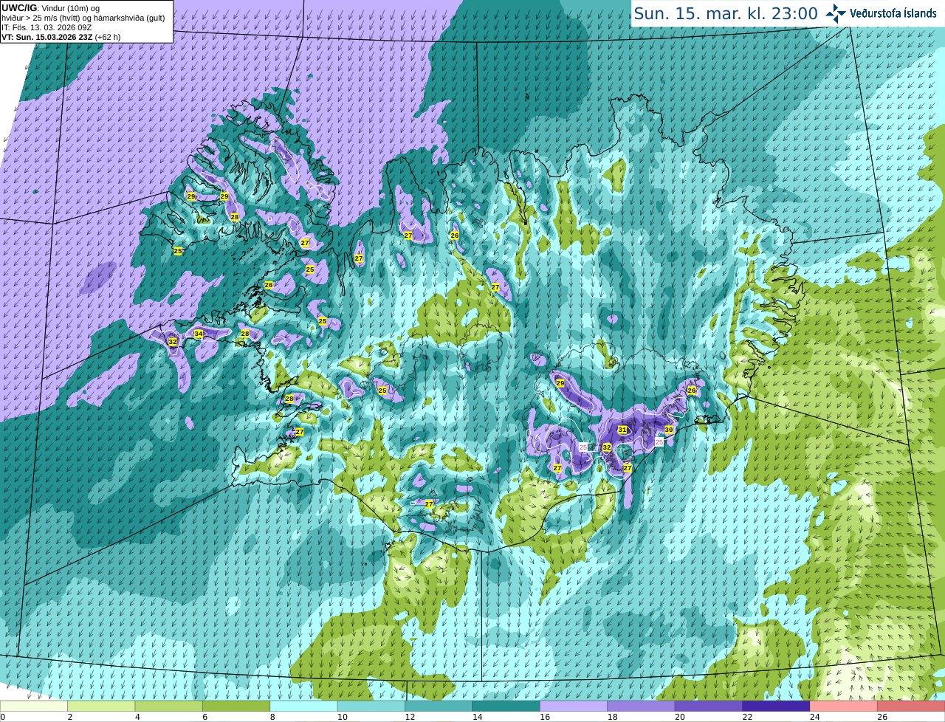Click the 'VT: Sun. 15.03.2026 23Z (+62 h)' line
The height and width of the screenshot is (722, 945).
(61, 36)
